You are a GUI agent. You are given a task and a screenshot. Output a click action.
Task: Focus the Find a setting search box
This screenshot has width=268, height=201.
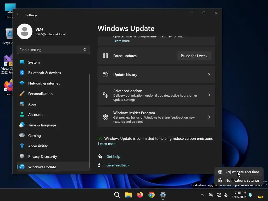(x=53, y=50)
